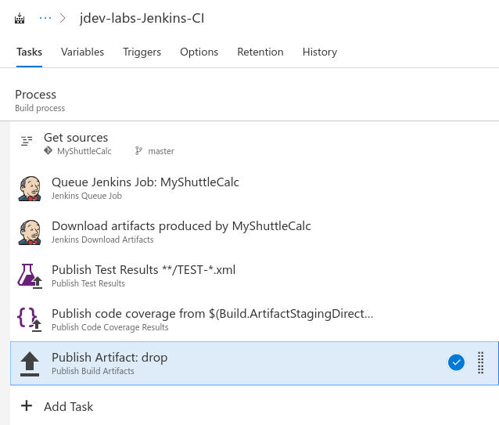Click the branch icon beside master
499x425 pixels.
(138, 150)
